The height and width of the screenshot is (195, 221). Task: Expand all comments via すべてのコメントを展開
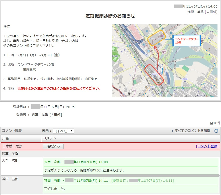point(192,131)
